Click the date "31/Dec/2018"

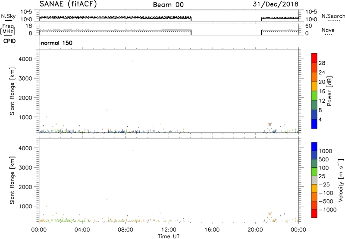276,4
